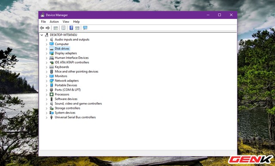Open the File menu
The width and height of the screenshot is (275, 166).
[x=43, y=22]
